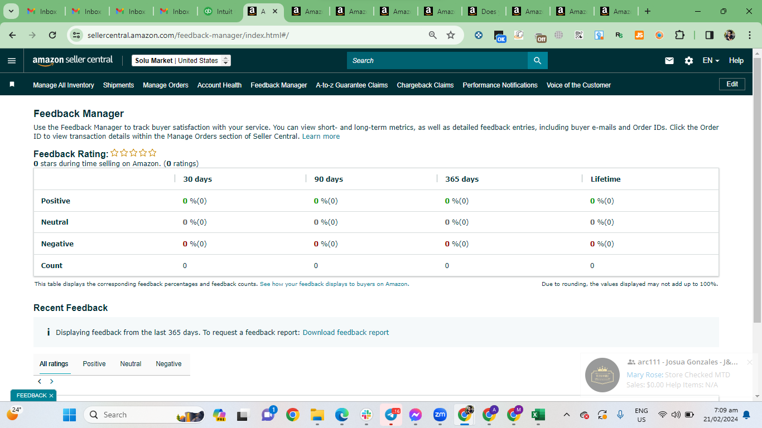Click the QR code extension icon
This screenshot has height=428, width=762.
579,35
